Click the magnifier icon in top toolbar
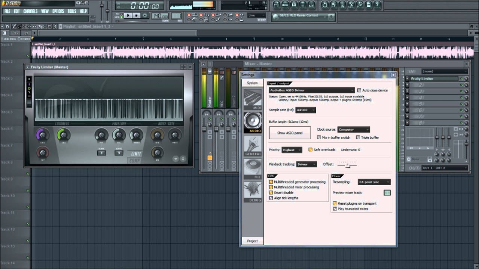 tap(360, 5)
